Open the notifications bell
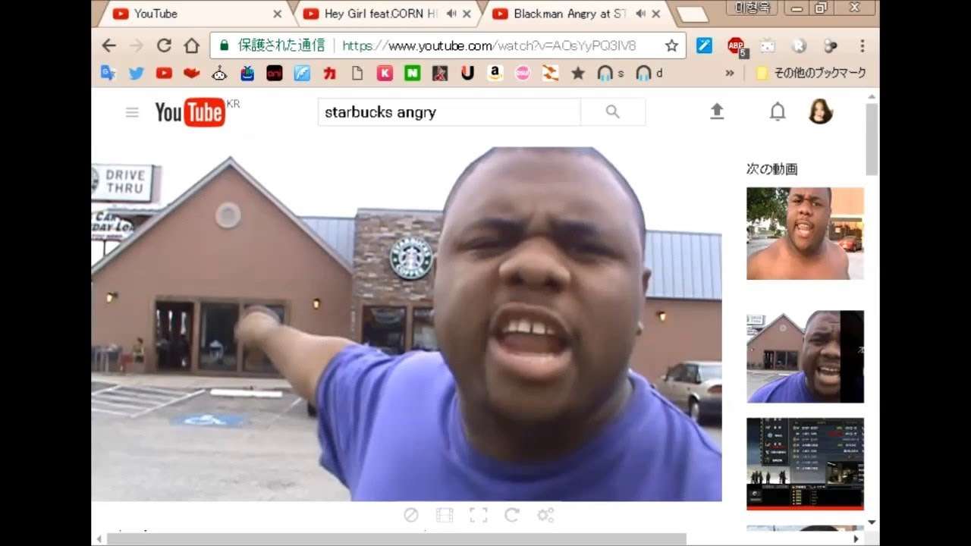This screenshot has height=546, width=971. click(778, 112)
